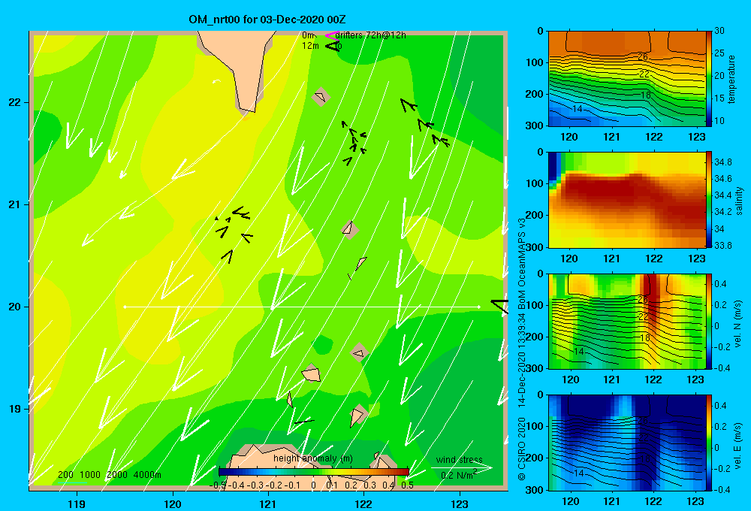The height and width of the screenshot is (511, 751).
Task: Click the 'wind stress' legend label
Action: coord(460,459)
